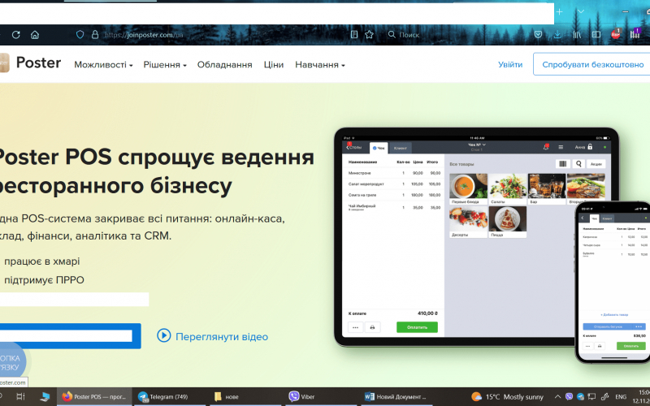Open the Pocket toolbar icon

tap(538, 35)
